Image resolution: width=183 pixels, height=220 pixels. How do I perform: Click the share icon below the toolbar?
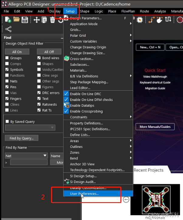[8, 29]
